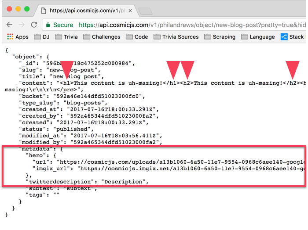The image size is (308, 230).
Task: Click the "created" timestamp line
Action: click(84, 122)
